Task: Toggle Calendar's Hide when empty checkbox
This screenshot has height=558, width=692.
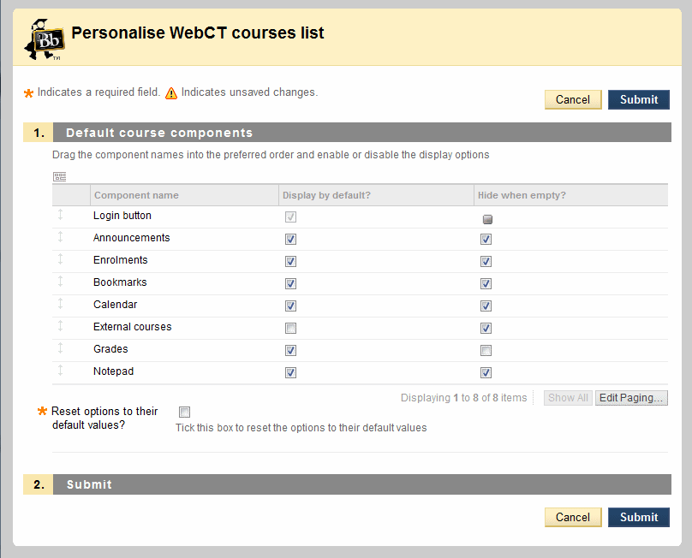Action: coord(486,306)
